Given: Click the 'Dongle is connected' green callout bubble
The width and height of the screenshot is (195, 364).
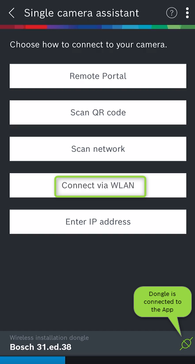Looking at the screenshot, I should pos(162,301).
